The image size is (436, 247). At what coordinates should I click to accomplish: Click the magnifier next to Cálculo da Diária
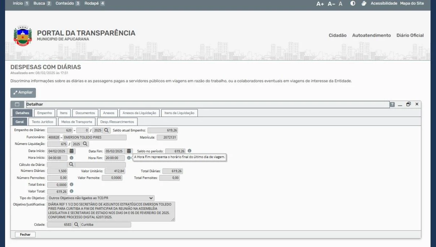(x=71, y=165)
